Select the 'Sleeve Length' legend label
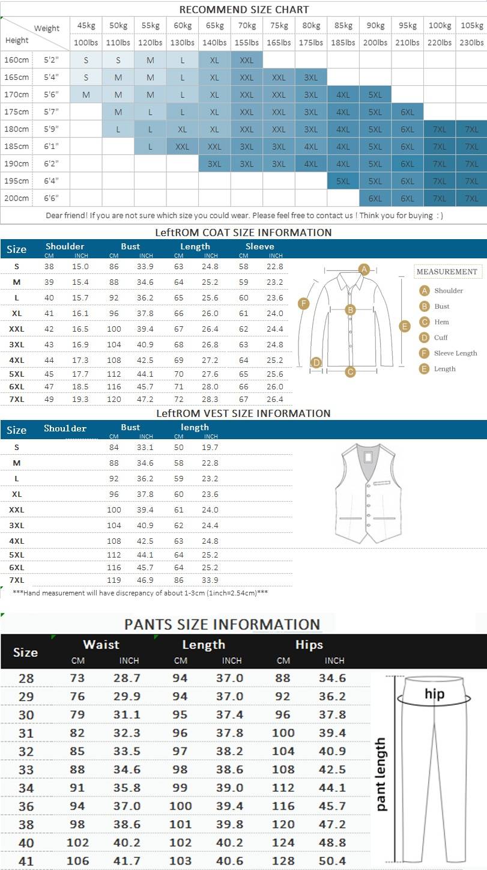 point(456,353)
